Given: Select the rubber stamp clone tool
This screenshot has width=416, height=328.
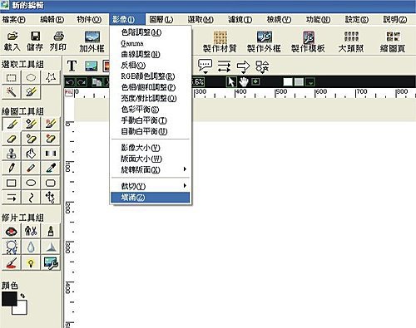Looking at the screenshot, I should click(11, 153).
